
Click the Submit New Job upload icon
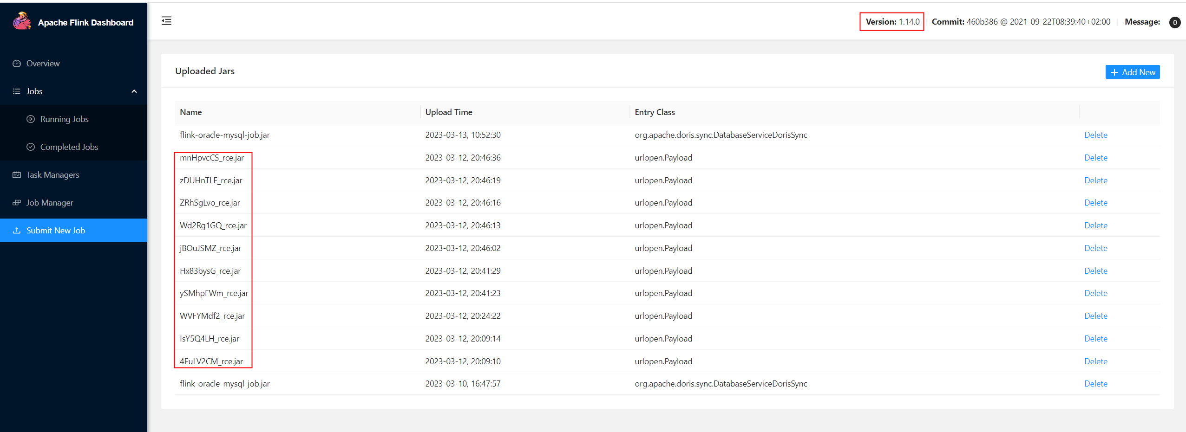click(17, 231)
